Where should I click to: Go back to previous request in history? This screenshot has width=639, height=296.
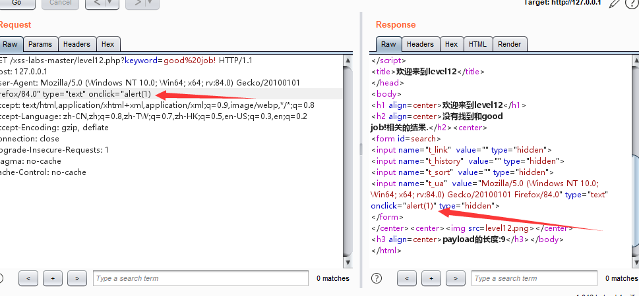click(x=96, y=3)
